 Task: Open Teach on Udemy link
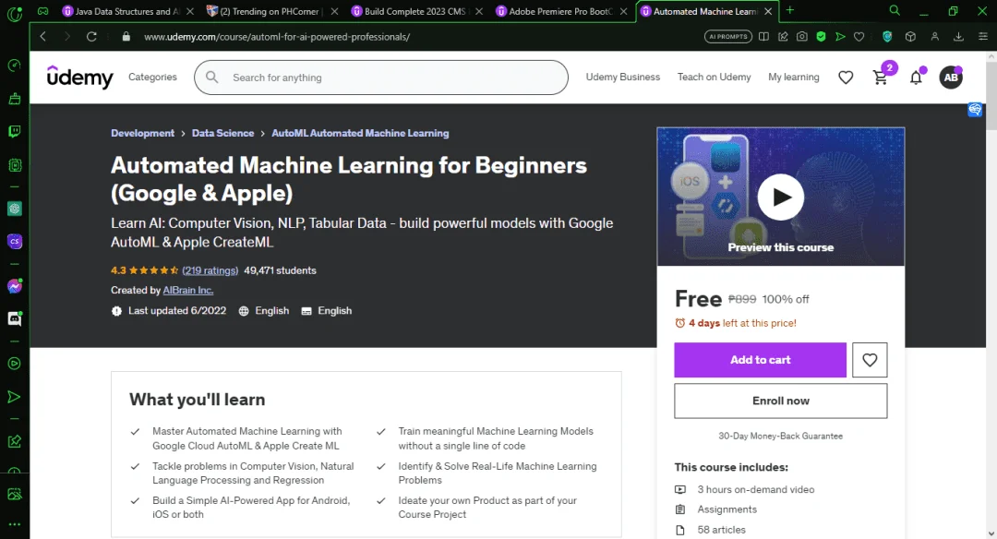714,77
